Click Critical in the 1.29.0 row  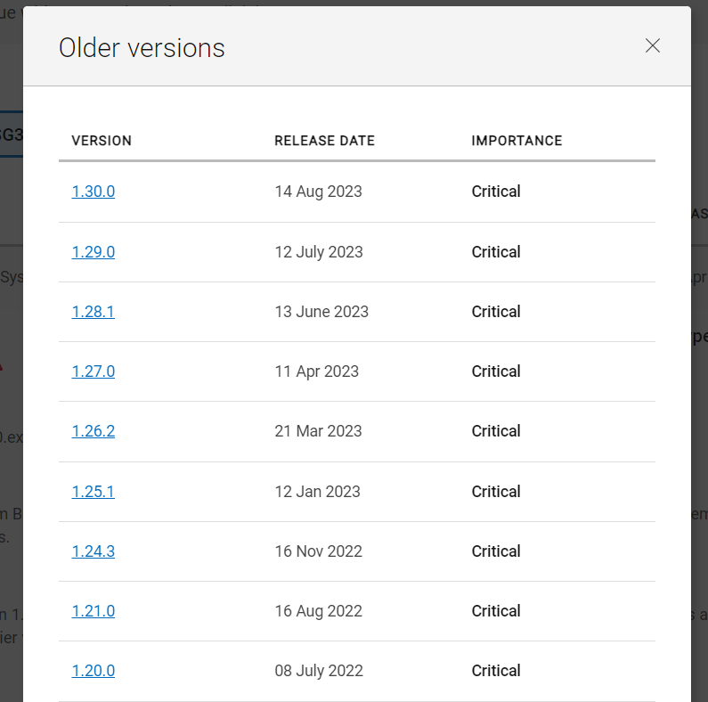496,252
